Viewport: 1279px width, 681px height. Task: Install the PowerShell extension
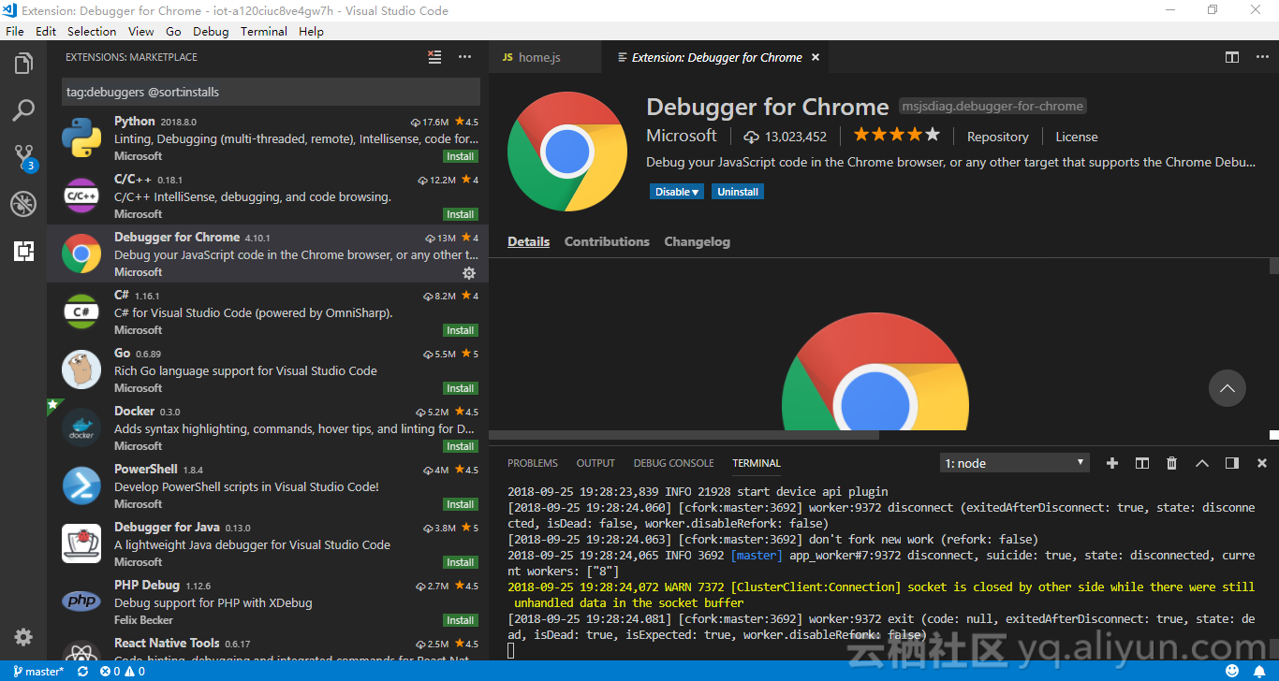click(x=461, y=504)
